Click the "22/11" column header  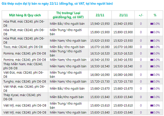[100, 15]
